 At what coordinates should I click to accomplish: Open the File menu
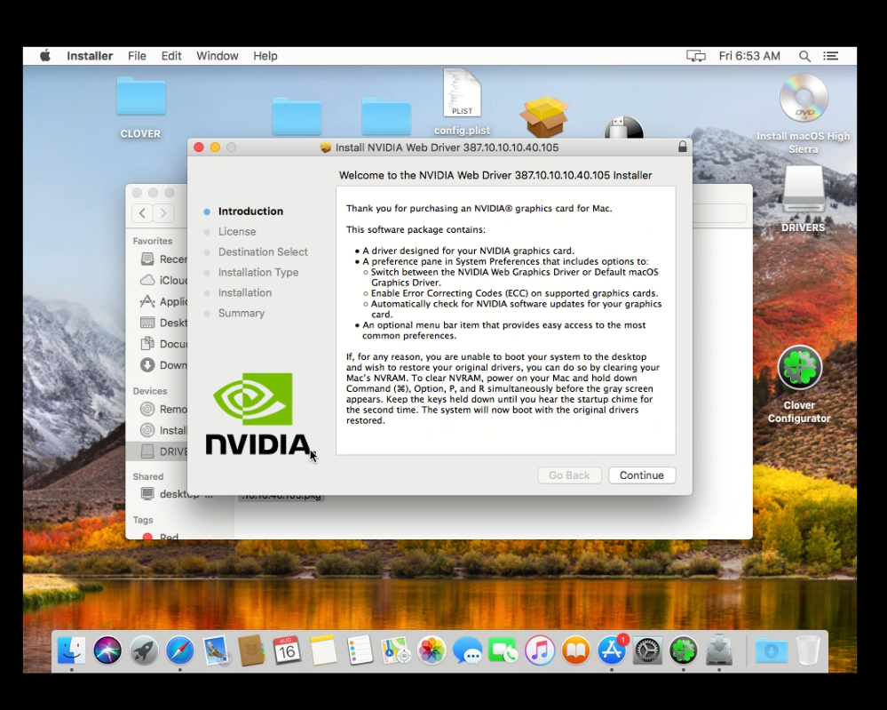click(137, 55)
